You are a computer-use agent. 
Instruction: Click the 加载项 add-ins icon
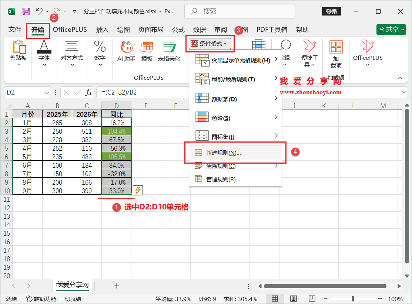coord(336,55)
